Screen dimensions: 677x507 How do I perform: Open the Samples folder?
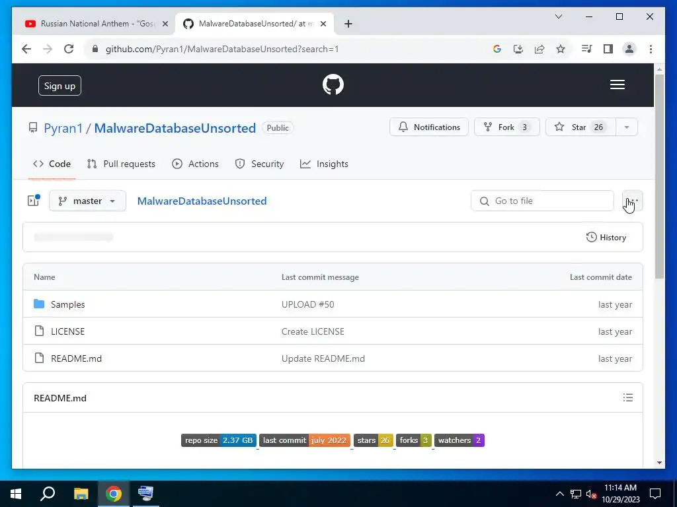point(68,304)
